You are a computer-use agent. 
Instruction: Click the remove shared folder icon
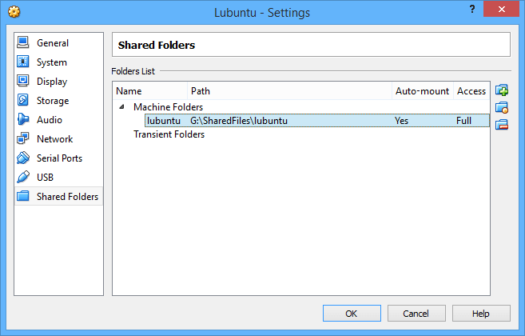tap(502, 124)
